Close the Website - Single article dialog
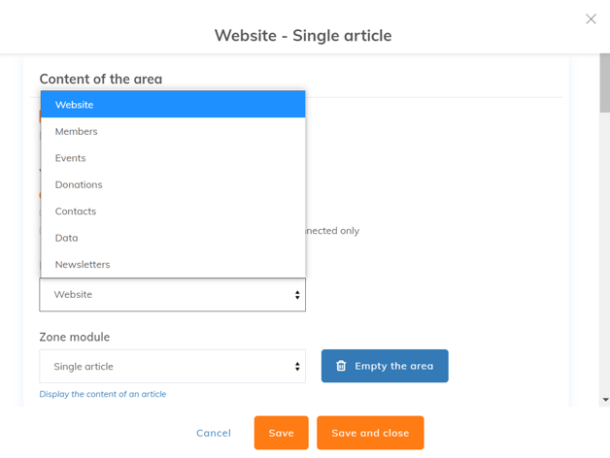Screen dimensions: 610x458 point(591,18)
